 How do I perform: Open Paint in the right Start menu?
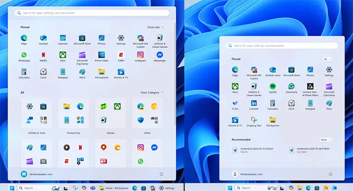[329, 105]
